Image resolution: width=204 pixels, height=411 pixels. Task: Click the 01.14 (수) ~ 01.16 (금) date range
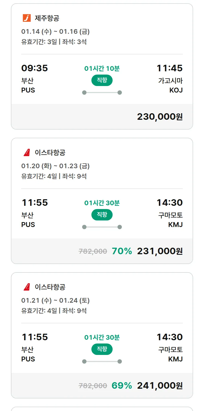55,32
